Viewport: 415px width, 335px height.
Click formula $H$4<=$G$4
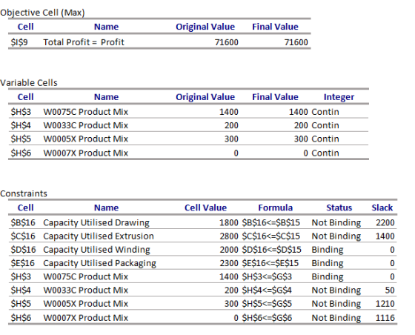click(267, 290)
